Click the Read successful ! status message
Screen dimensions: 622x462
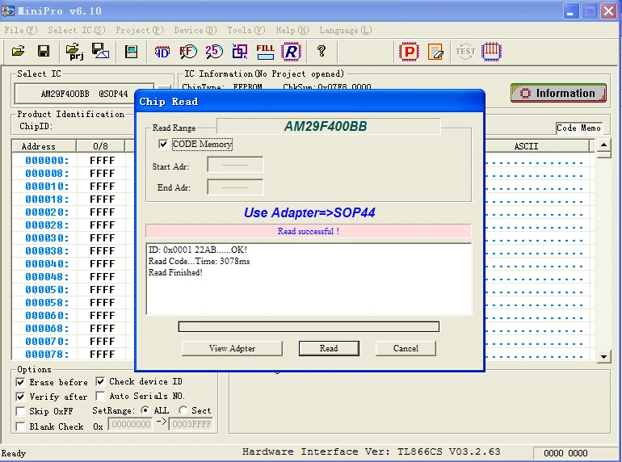(309, 231)
